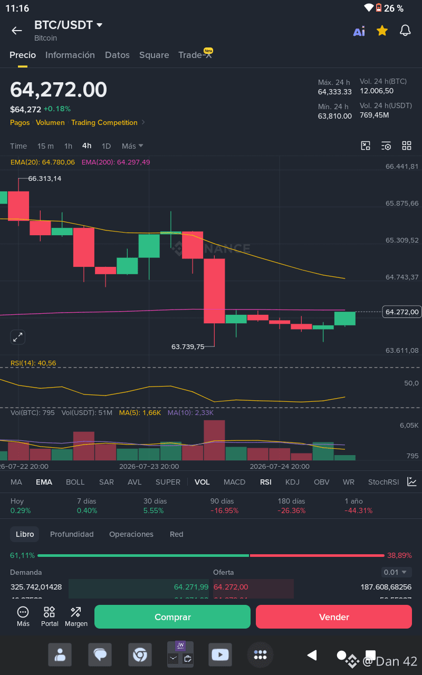This screenshot has height=675, width=422.
Task: Open contacts app in the taskbar
Action: click(x=60, y=655)
